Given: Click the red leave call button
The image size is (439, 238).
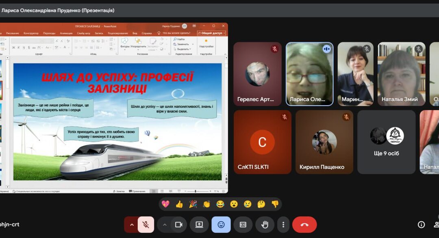Looking at the screenshot, I should tap(304, 225).
